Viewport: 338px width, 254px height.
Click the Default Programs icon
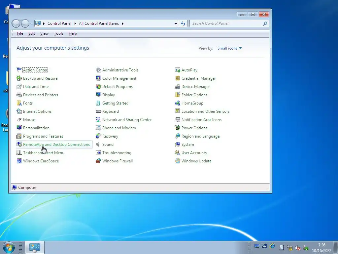[98, 86]
